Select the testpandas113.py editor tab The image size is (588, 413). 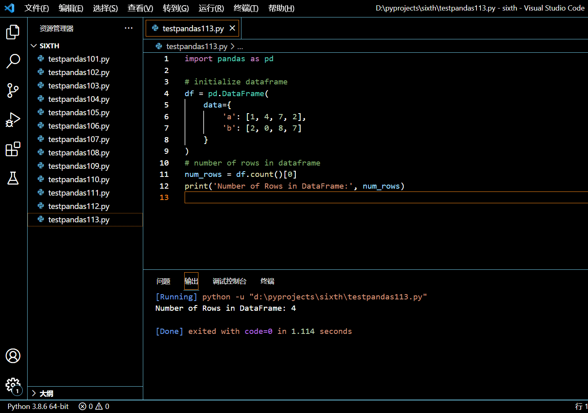click(193, 28)
